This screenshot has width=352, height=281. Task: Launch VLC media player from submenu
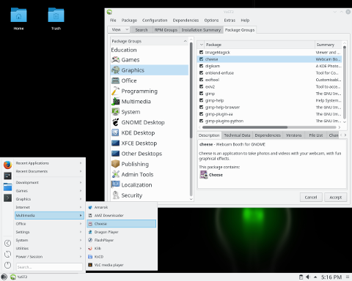[122, 265]
